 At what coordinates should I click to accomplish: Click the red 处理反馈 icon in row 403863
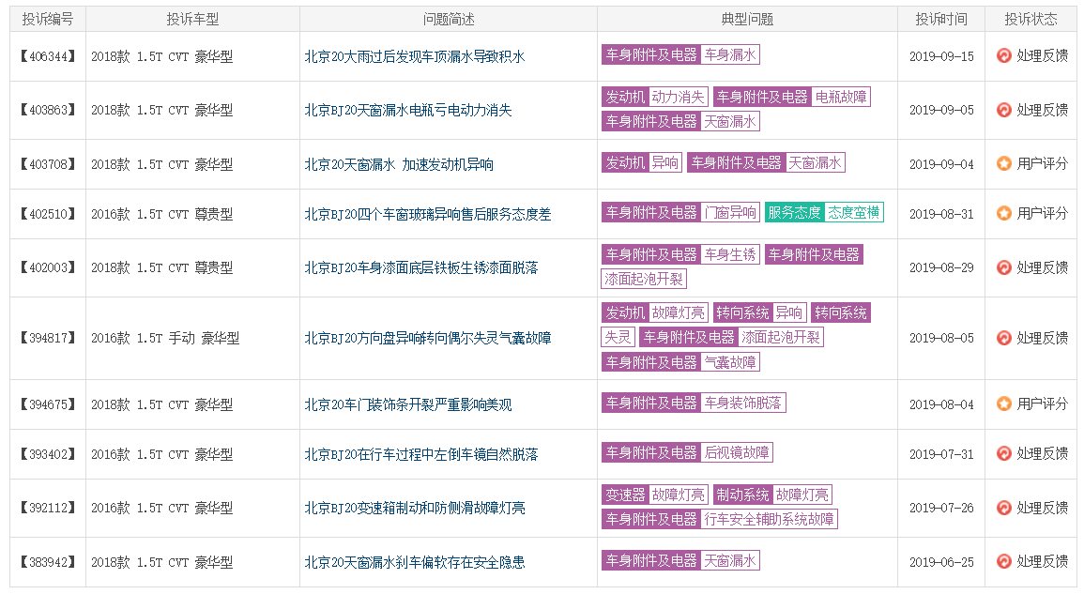(1004, 110)
